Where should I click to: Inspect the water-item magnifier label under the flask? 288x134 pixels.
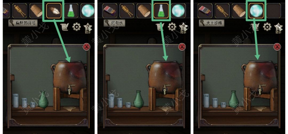[114, 23]
